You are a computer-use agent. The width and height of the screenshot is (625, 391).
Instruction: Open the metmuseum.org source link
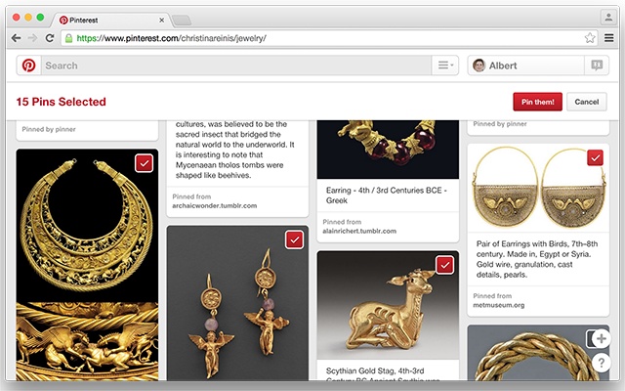(x=499, y=305)
